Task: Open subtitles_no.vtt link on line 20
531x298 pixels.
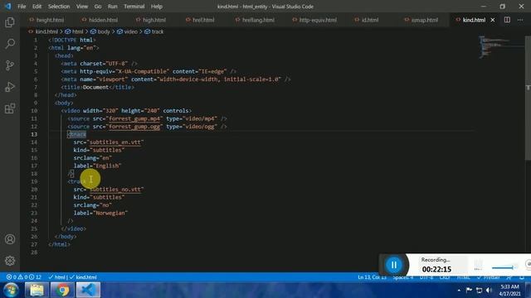Action: (x=115, y=190)
